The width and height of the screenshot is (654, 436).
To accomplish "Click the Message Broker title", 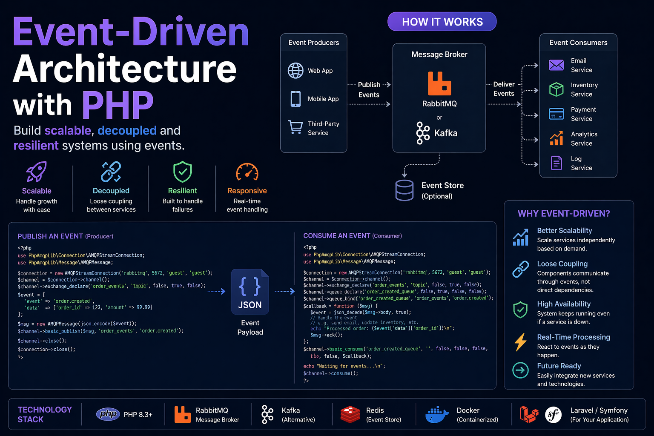I will tap(439, 54).
